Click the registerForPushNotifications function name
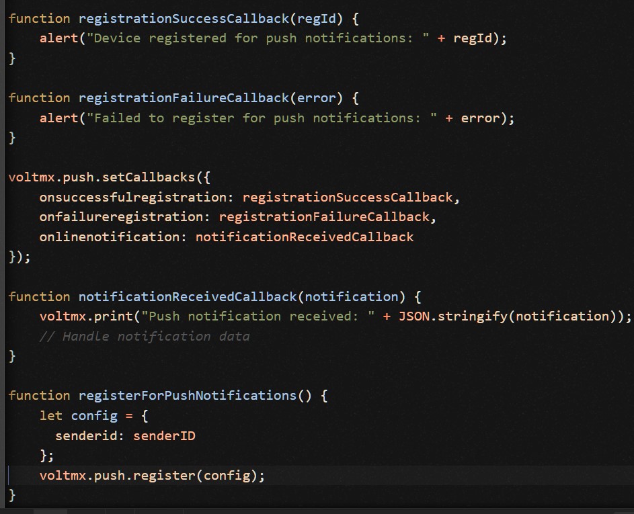 (x=188, y=396)
